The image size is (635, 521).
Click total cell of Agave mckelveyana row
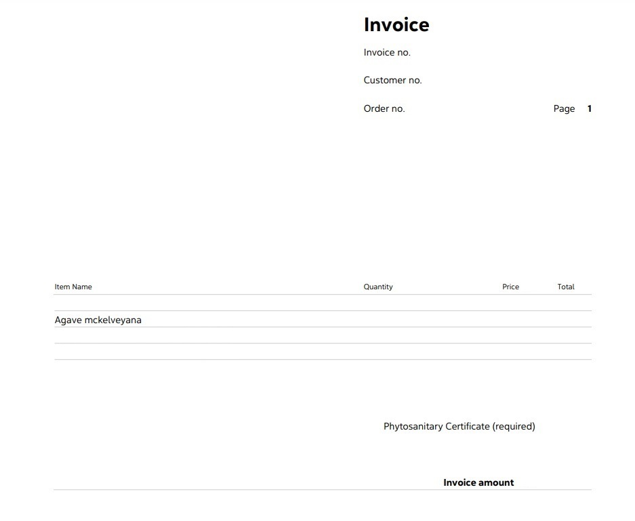(566, 319)
